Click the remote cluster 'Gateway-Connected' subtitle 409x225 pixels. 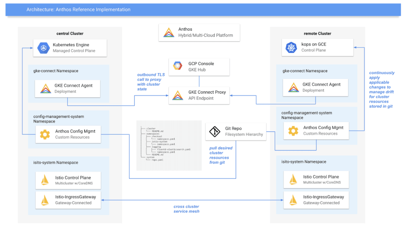(x=321, y=203)
